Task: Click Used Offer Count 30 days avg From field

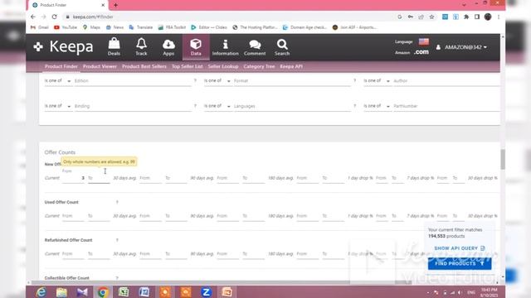Action: 150,216
